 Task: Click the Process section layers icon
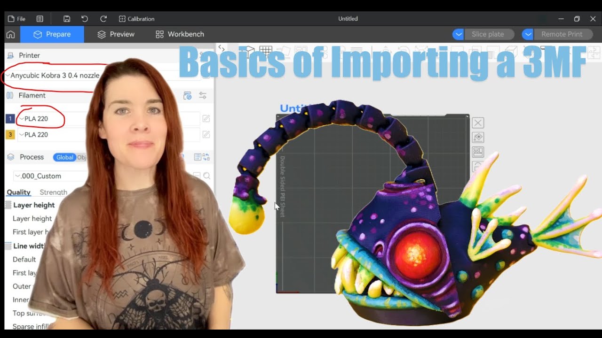(10, 157)
